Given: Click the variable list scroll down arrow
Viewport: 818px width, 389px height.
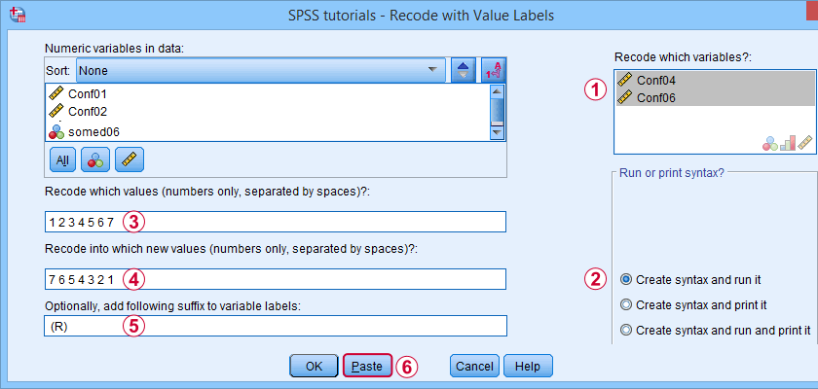Looking at the screenshot, I should click(497, 133).
